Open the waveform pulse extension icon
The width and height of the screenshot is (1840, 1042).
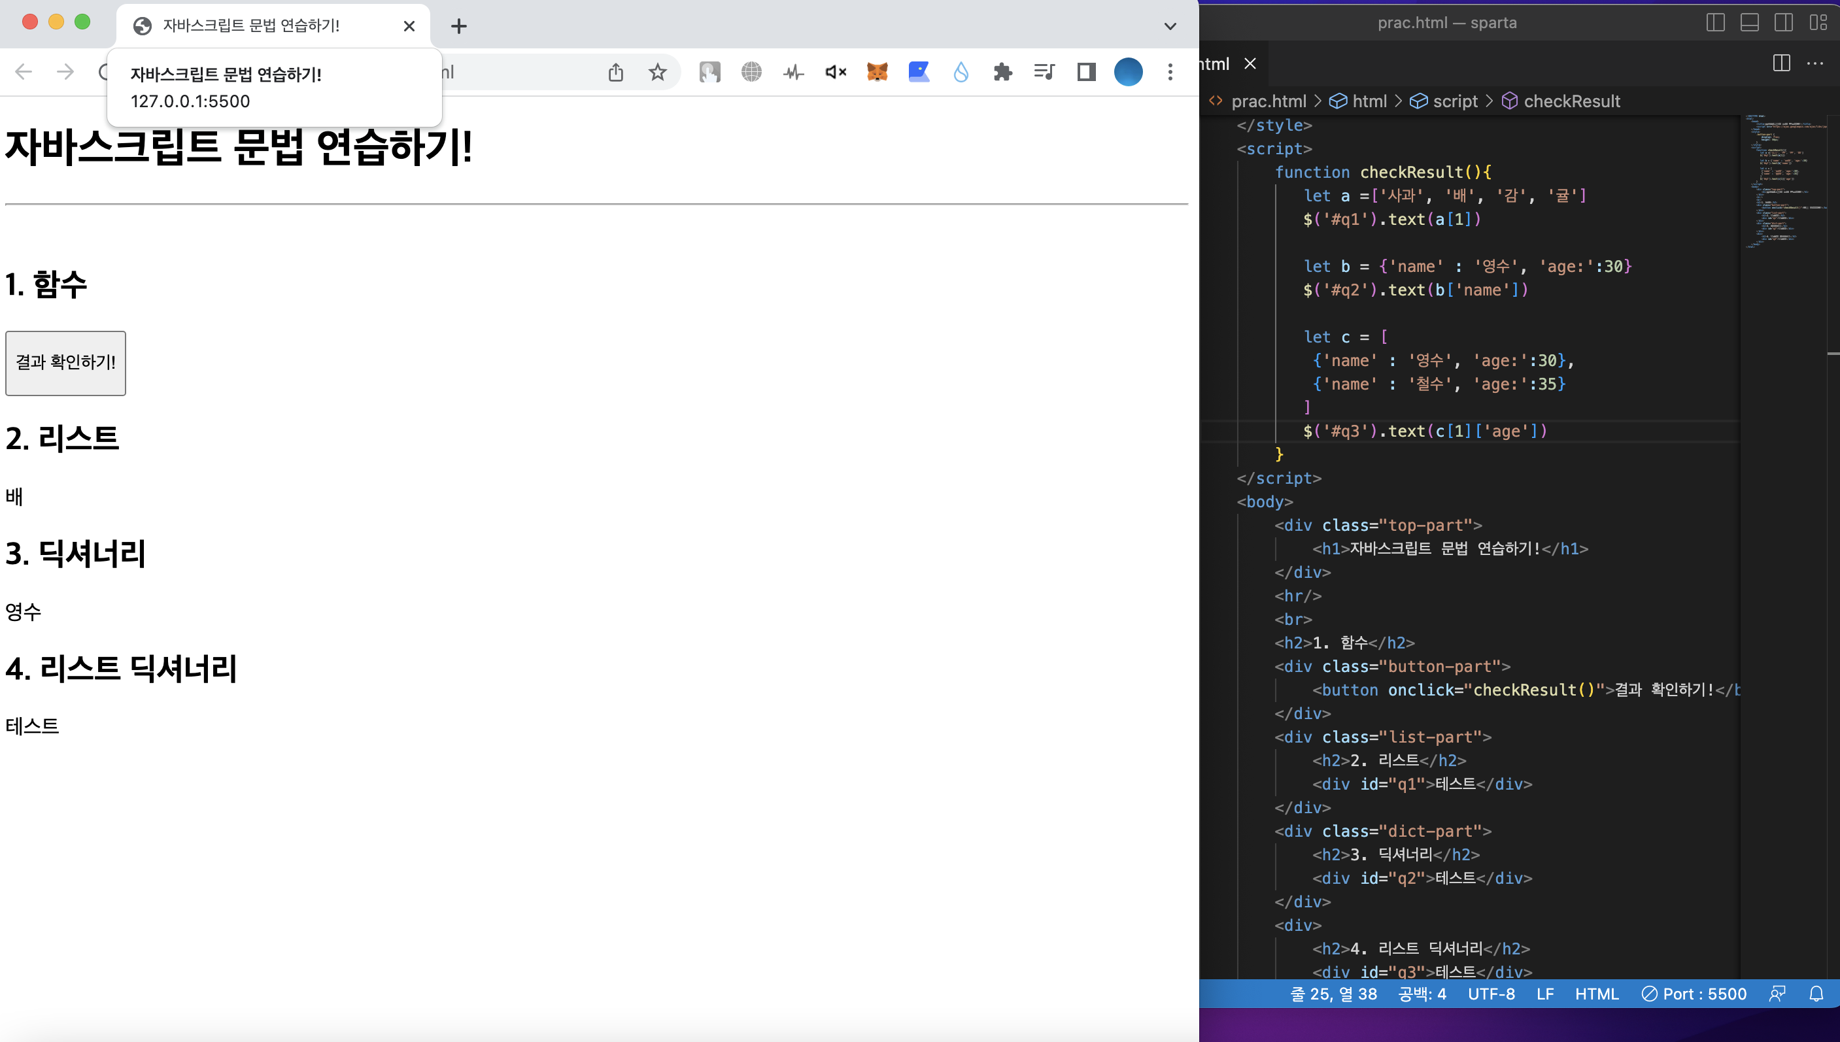793,73
